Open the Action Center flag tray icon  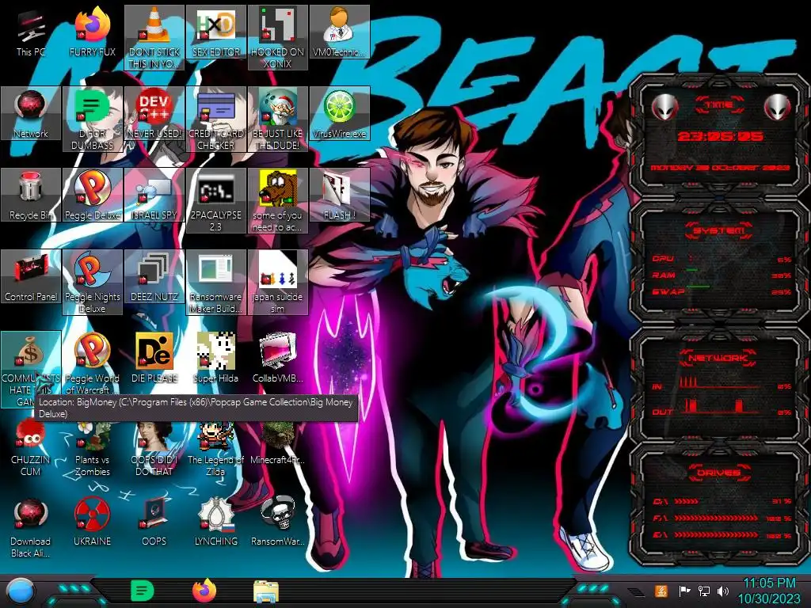[x=685, y=591]
